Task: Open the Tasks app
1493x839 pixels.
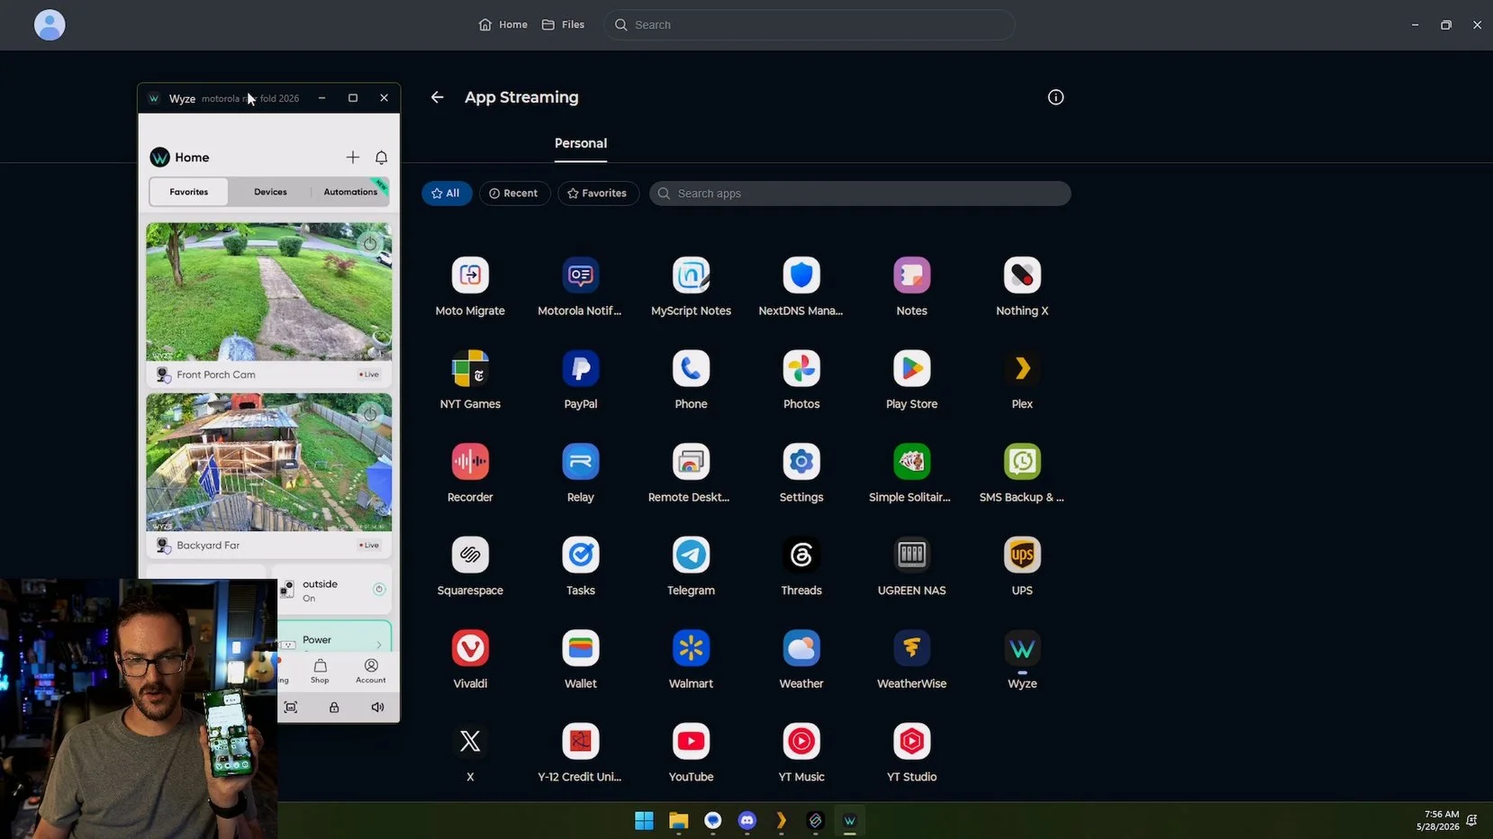Action: click(581, 555)
